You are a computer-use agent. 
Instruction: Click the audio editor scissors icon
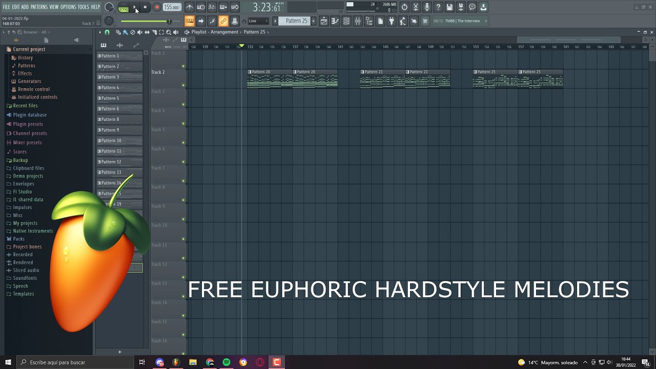pyautogui.click(x=416, y=7)
